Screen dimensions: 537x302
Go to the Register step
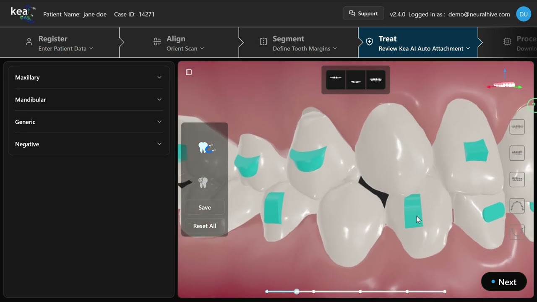tap(60, 42)
